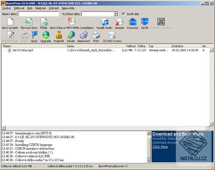215x170 pixels.
Task: Start Burn Data or MP3 WMA Compilation
Action: click(x=72, y=21)
